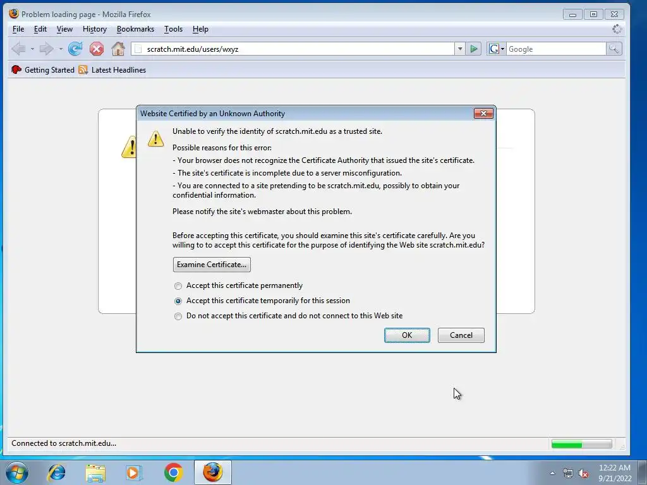The width and height of the screenshot is (647, 485).
Task: Click the Firefox logo in the title bar
Action: (x=14, y=14)
